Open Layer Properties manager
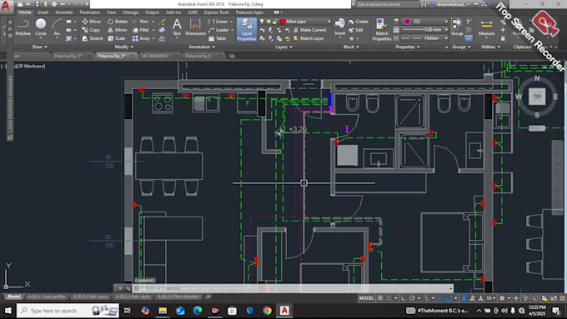 pyautogui.click(x=246, y=30)
